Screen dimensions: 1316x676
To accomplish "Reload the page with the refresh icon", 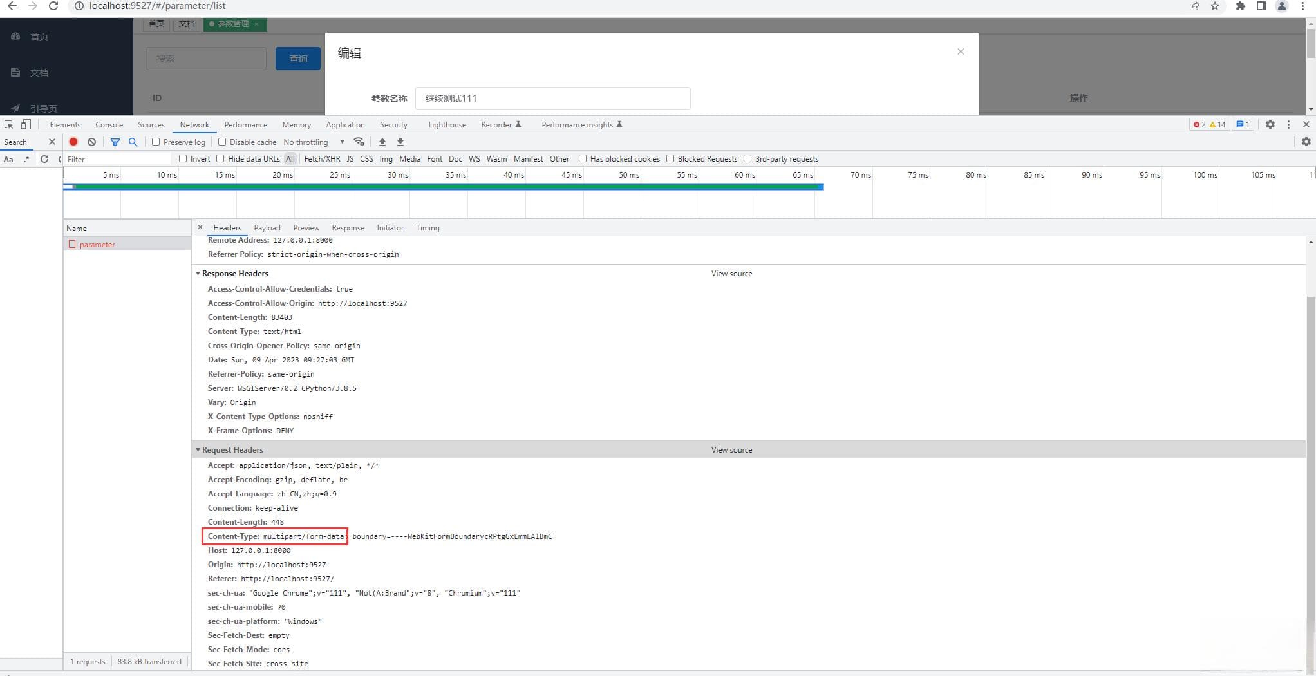I will [53, 6].
